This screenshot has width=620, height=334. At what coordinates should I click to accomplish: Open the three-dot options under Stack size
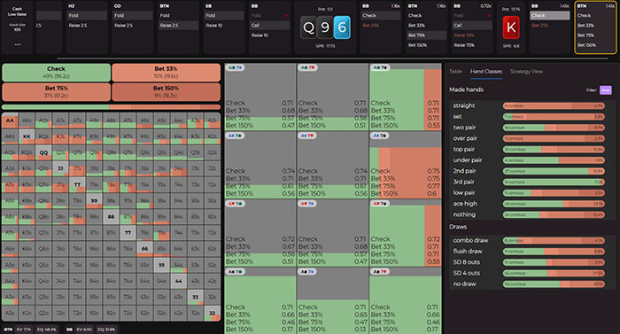pyautogui.click(x=18, y=44)
